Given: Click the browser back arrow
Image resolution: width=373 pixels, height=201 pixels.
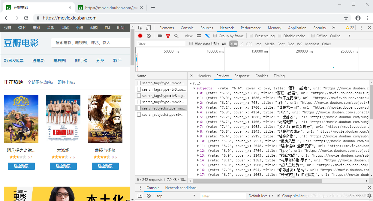Looking at the screenshot, I should (7, 18).
